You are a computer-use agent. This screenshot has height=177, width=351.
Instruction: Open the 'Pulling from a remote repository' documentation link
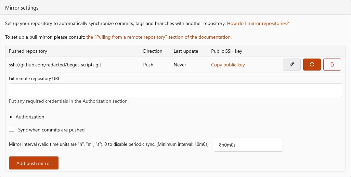coord(159,37)
